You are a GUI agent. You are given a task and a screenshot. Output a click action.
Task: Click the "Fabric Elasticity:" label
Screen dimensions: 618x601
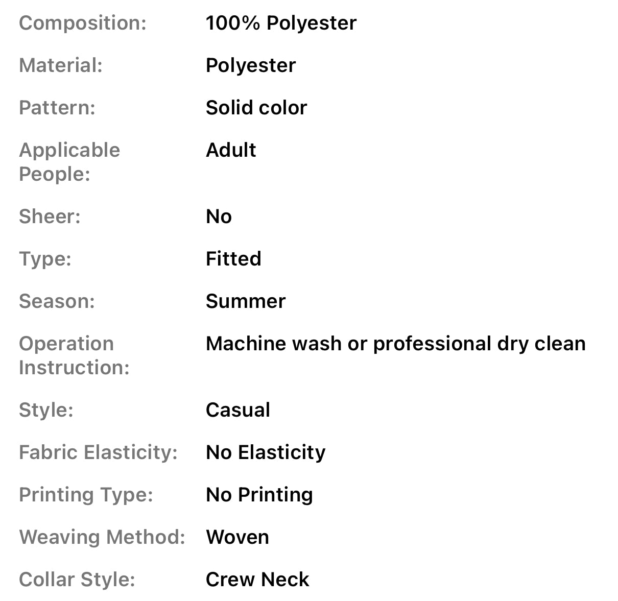click(98, 452)
